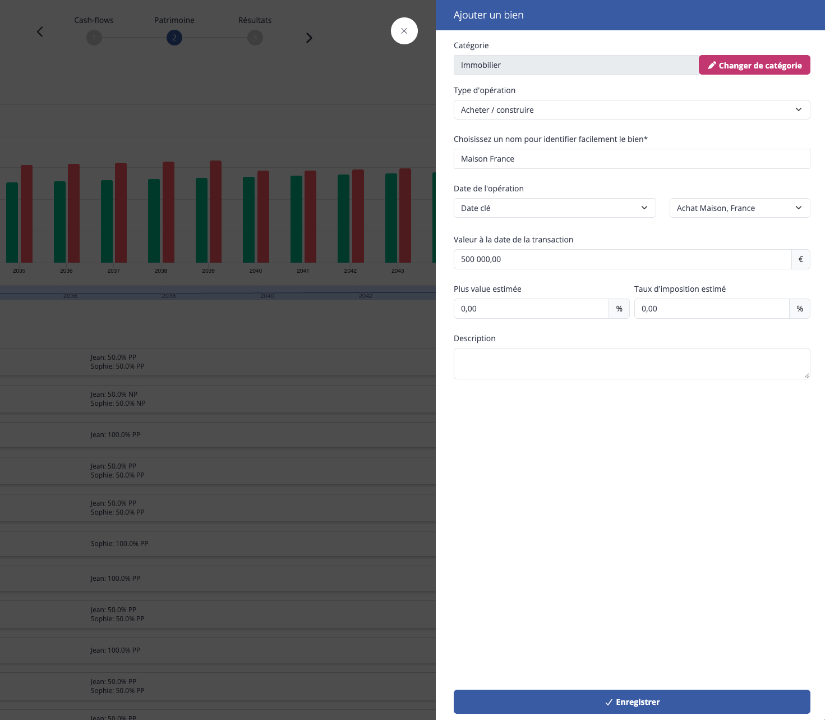
Task: Click the chart range slider strip
Action: 218,293
